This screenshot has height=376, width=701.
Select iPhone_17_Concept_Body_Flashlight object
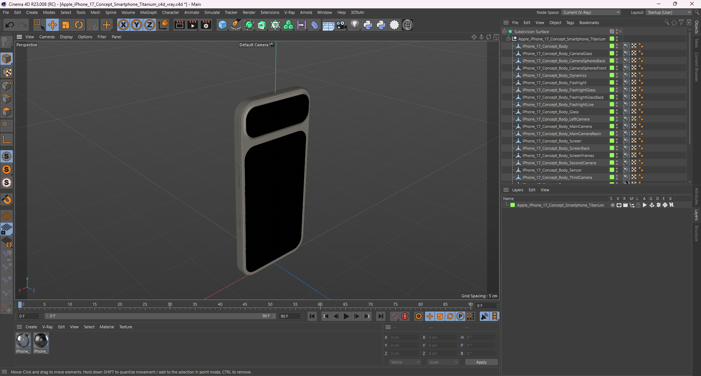click(x=554, y=83)
